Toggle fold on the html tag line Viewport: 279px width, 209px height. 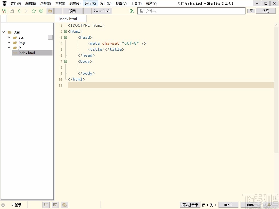point(65,32)
